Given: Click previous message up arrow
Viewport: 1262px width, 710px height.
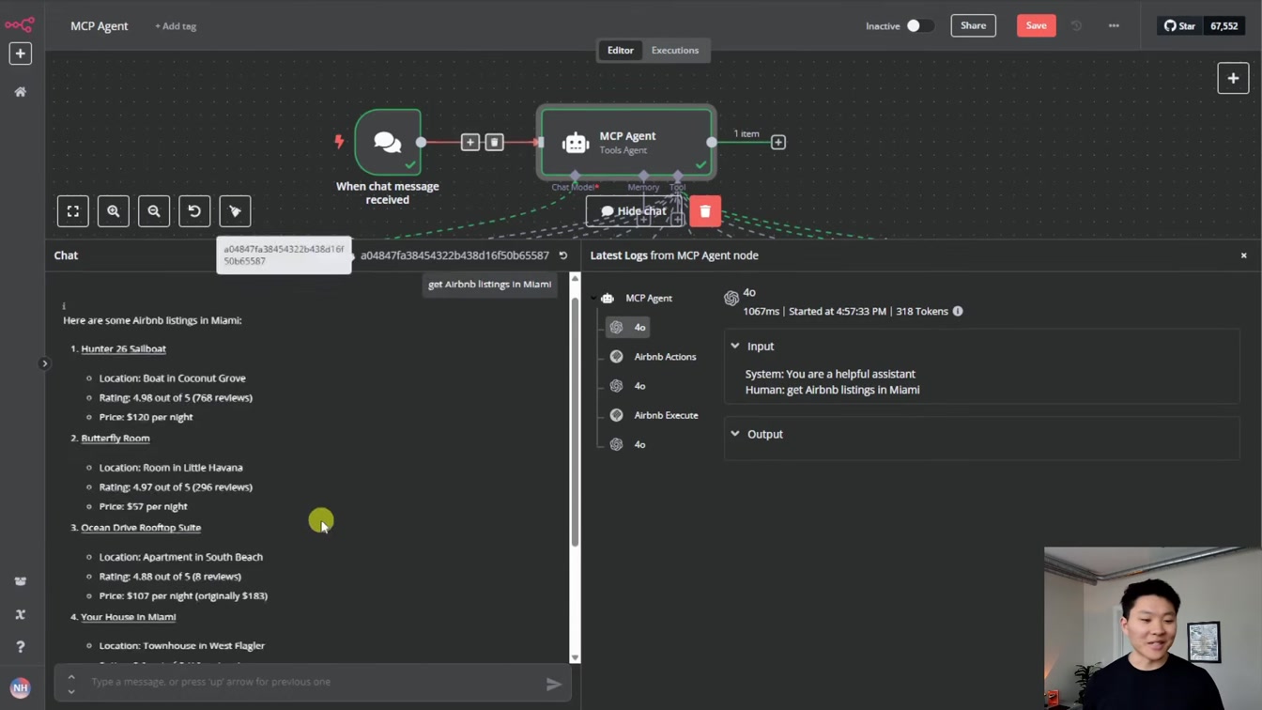Looking at the screenshot, I should pyautogui.click(x=70, y=676).
